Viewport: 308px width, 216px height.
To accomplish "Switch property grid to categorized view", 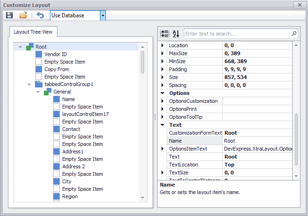I will [165, 34].
